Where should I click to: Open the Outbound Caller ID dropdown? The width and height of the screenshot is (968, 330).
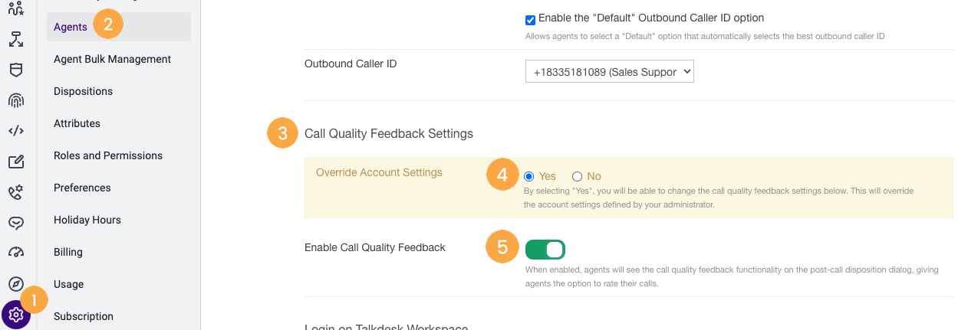[610, 72]
